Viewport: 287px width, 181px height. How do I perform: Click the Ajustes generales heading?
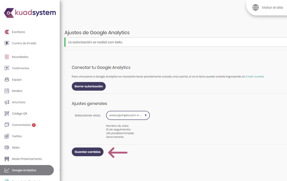[89, 104]
